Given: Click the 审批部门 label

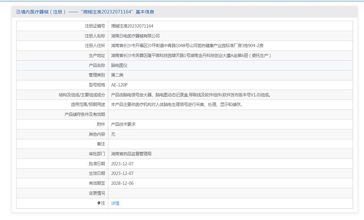Looking at the screenshot, I should pyautogui.click(x=97, y=154).
